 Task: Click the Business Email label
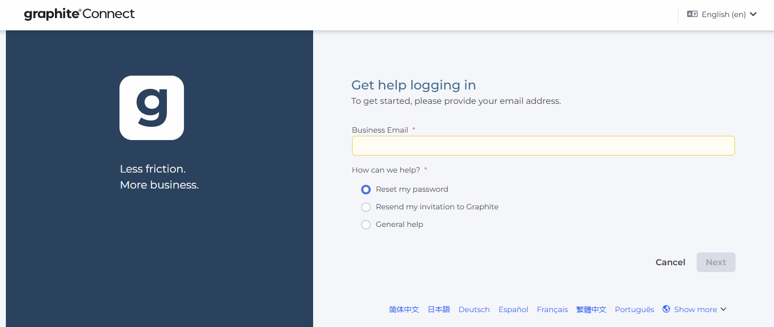click(x=380, y=130)
